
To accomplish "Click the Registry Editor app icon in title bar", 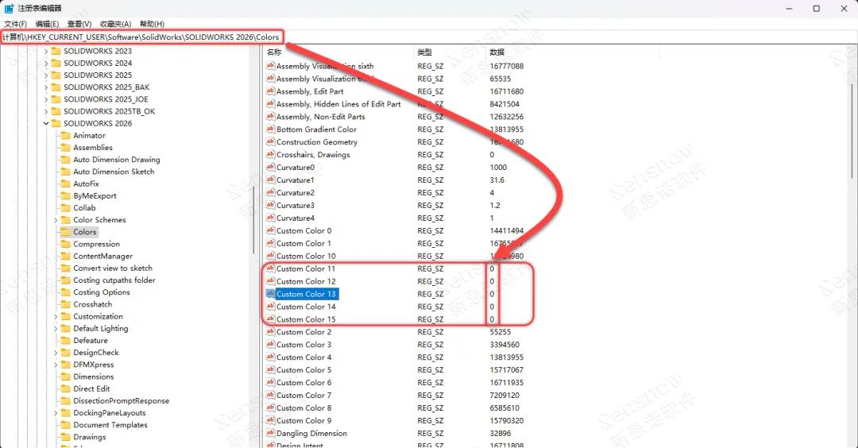I will point(8,8).
